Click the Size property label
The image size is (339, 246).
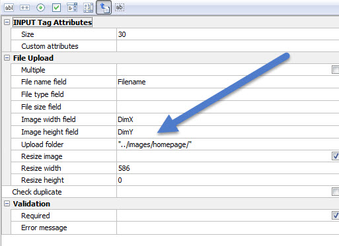28,34
